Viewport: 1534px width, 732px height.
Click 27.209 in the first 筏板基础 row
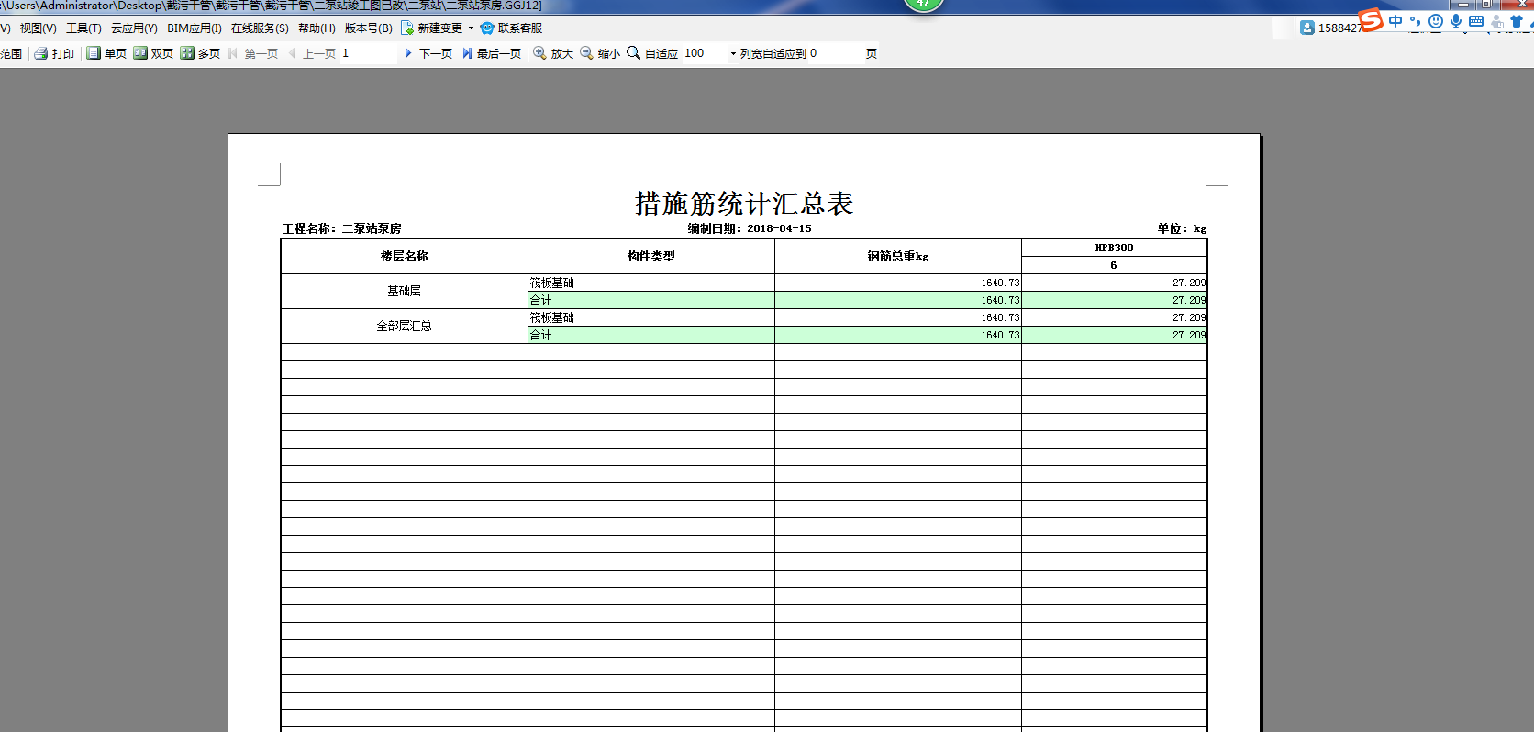click(x=1114, y=283)
